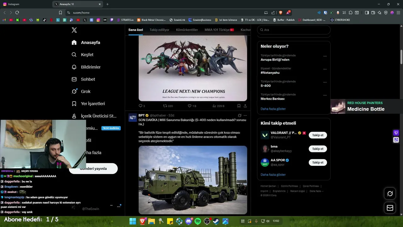403x227 pixels.
Task: Click the x.com/home address bar
Action: coord(164,13)
